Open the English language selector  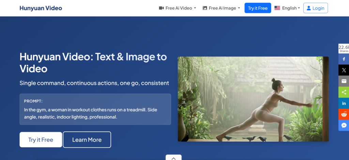click(287, 8)
